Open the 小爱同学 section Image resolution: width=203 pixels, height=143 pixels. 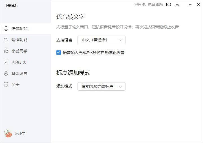pyautogui.click(x=25, y=51)
